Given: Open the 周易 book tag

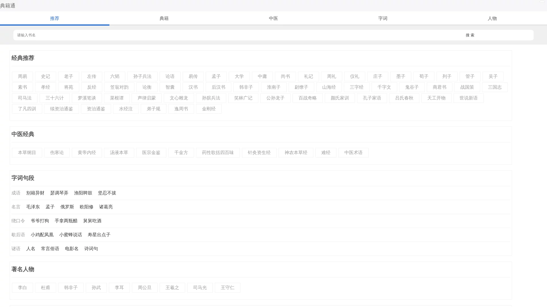Looking at the screenshot, I should click(23, 76).
